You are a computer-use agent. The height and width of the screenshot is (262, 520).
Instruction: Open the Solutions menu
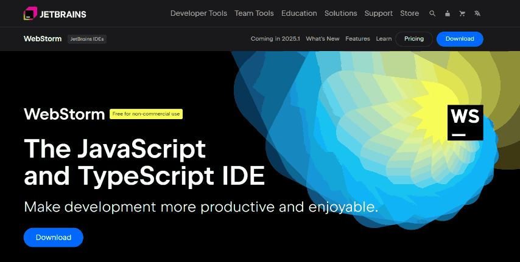click(340, 13)
